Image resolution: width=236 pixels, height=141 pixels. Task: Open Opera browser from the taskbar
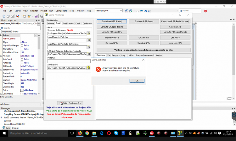(x=109, y=133)
